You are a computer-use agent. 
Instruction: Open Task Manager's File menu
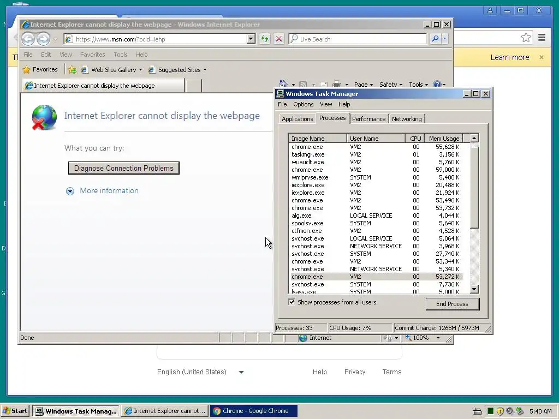coord(282,104)
